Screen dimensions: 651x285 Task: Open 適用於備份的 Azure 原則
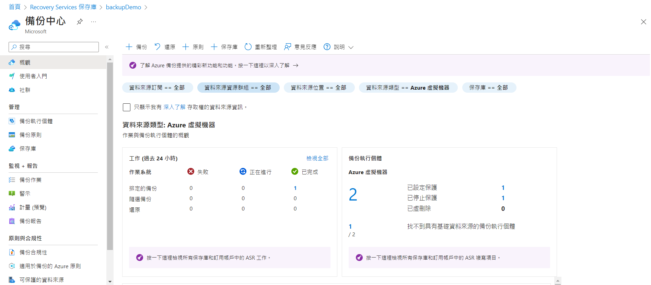(x=53, y=266)
